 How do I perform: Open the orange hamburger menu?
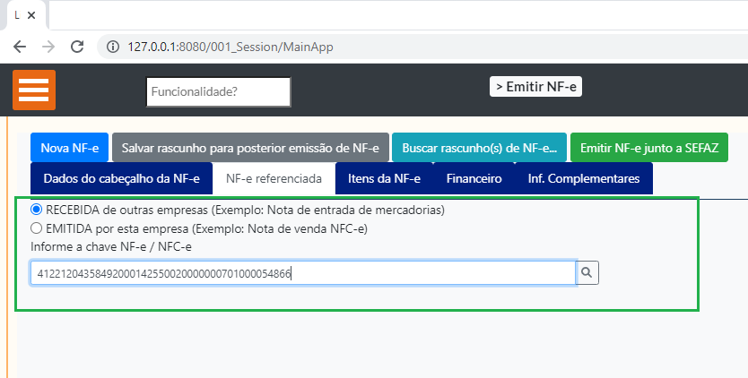[34, 90]
